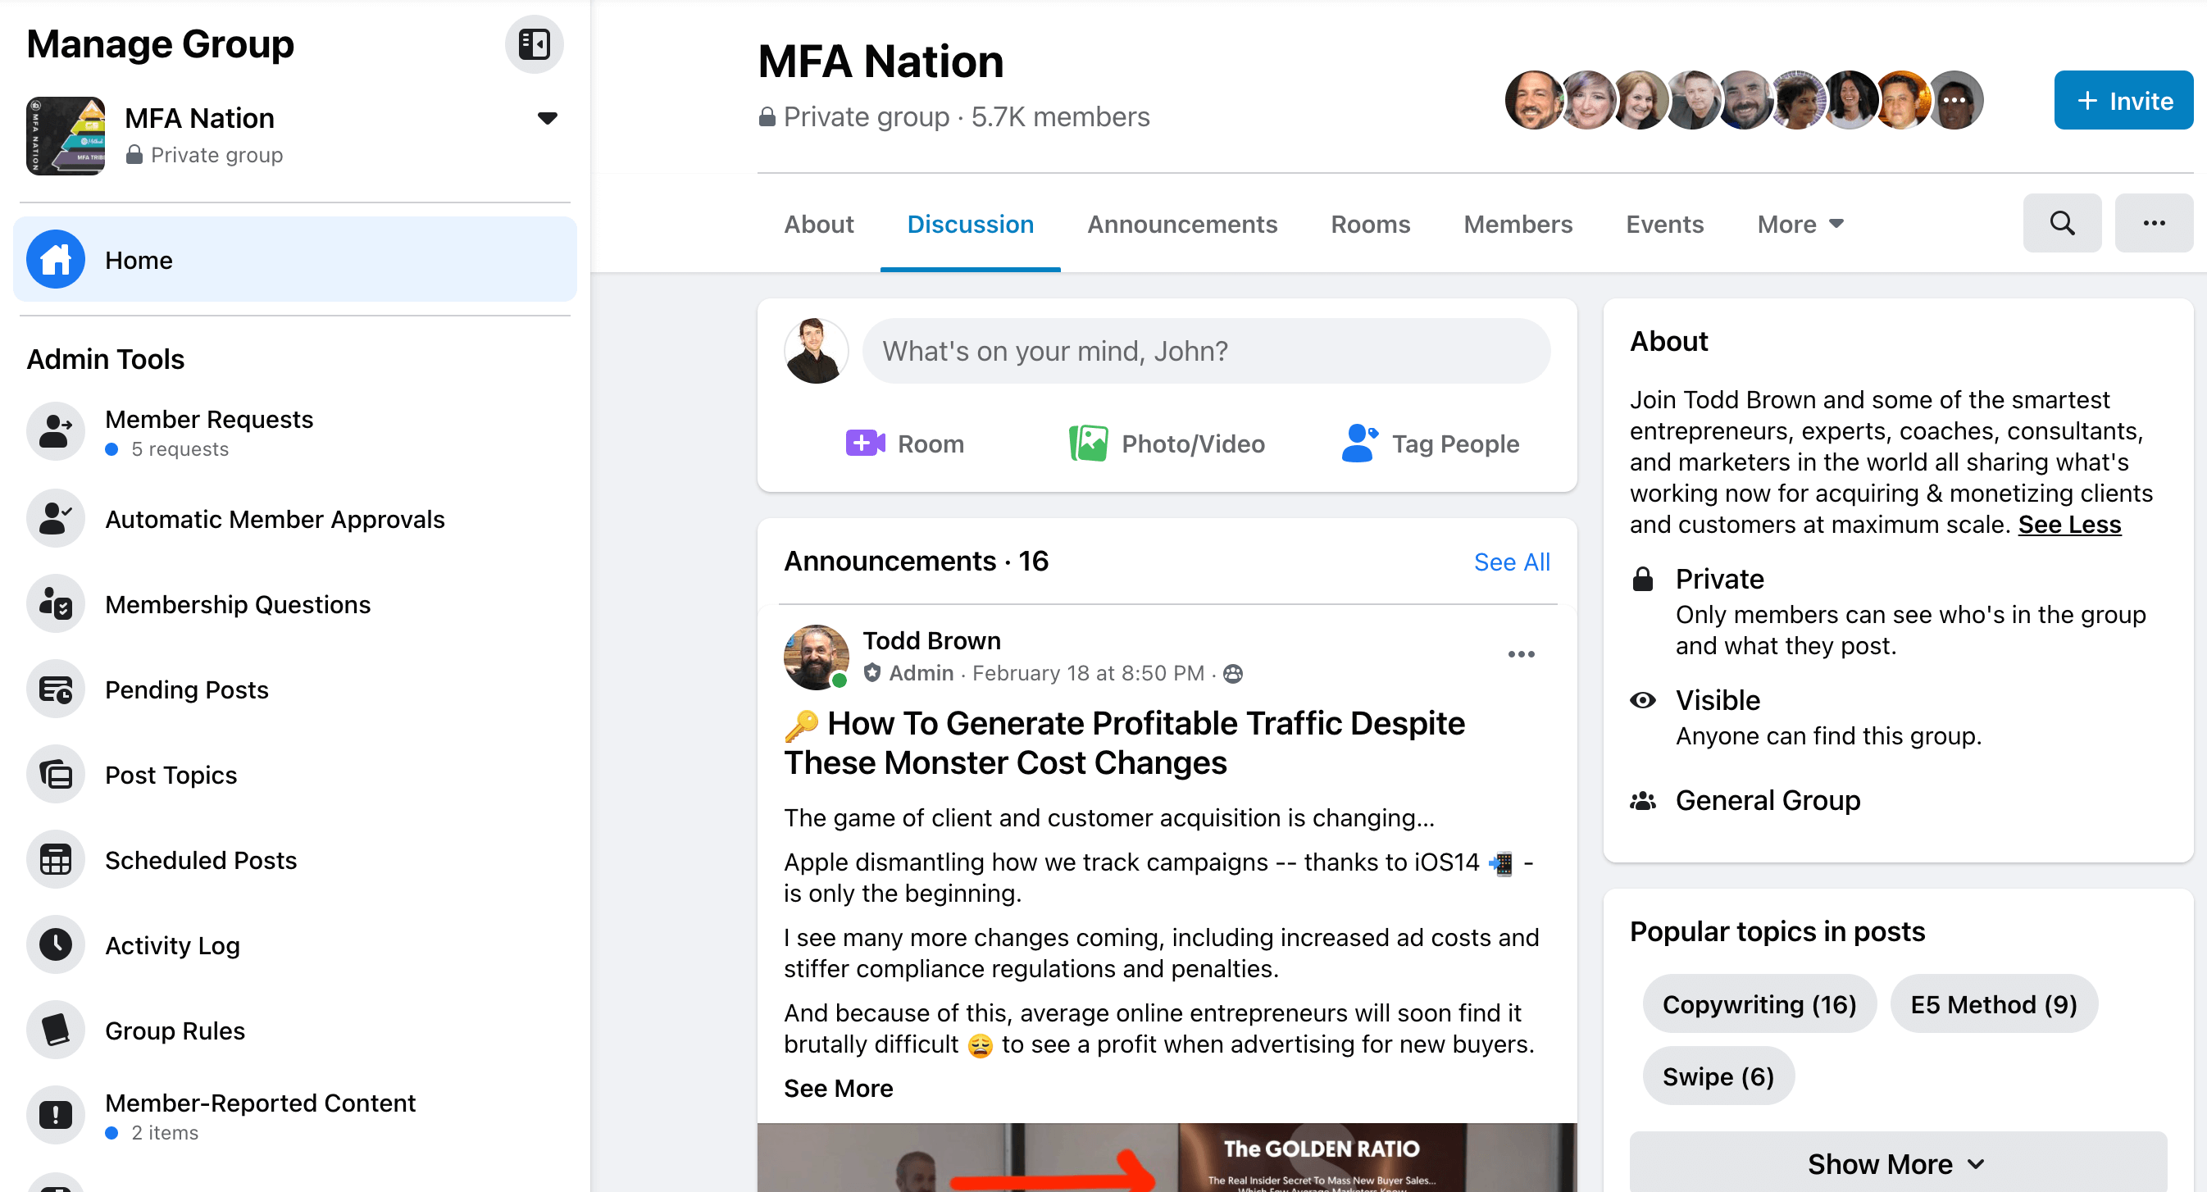Add Photo/Video to a post
2207x1192 pixels.
coord(1167,444)
